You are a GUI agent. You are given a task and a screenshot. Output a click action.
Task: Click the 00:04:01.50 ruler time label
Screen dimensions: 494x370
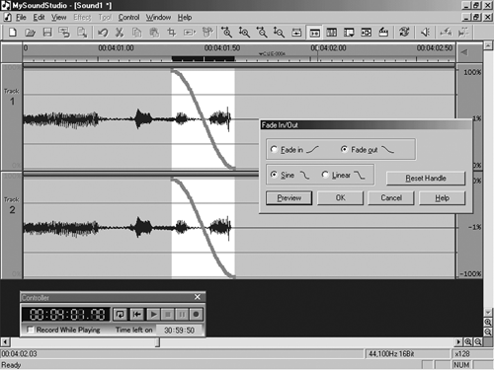point(222,48)
